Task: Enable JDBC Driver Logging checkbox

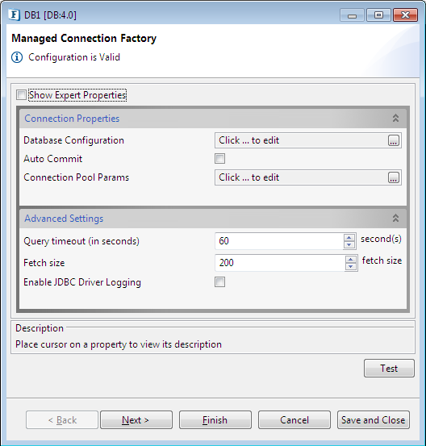Action: click(x=219, y=282)
